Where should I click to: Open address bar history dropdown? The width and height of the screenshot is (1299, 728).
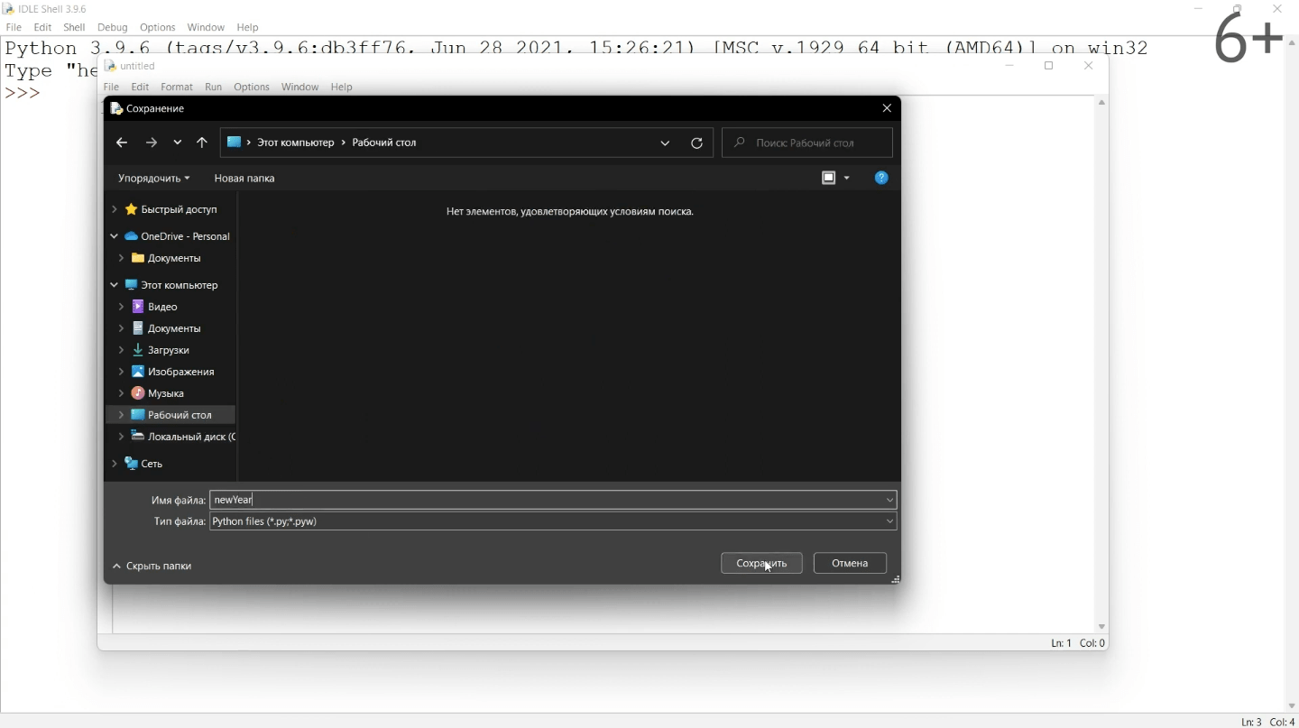click(667, 143)
